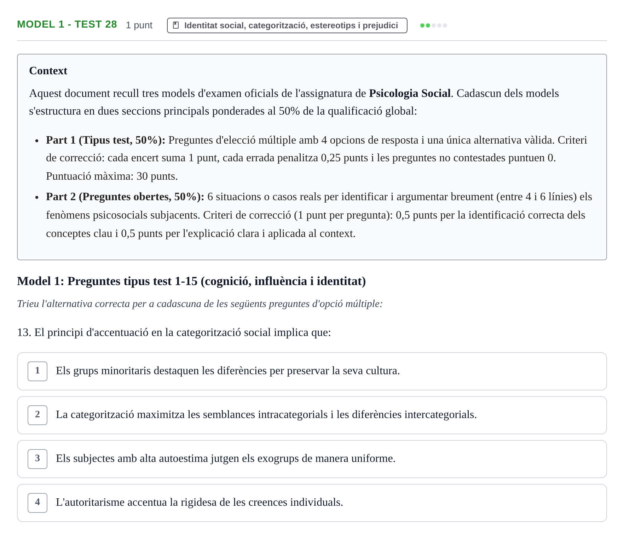Viewport: 624px width, 539px height.
Task: Open the topic tag 'Identitat social, categorització, estereotips i prejudici'
Action: 287,25
